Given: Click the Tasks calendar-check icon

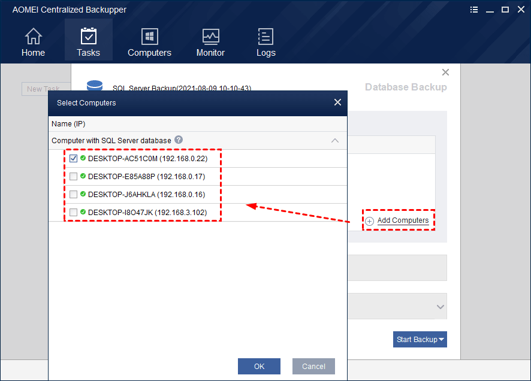Looking at the screenshot, I should 88,36.
